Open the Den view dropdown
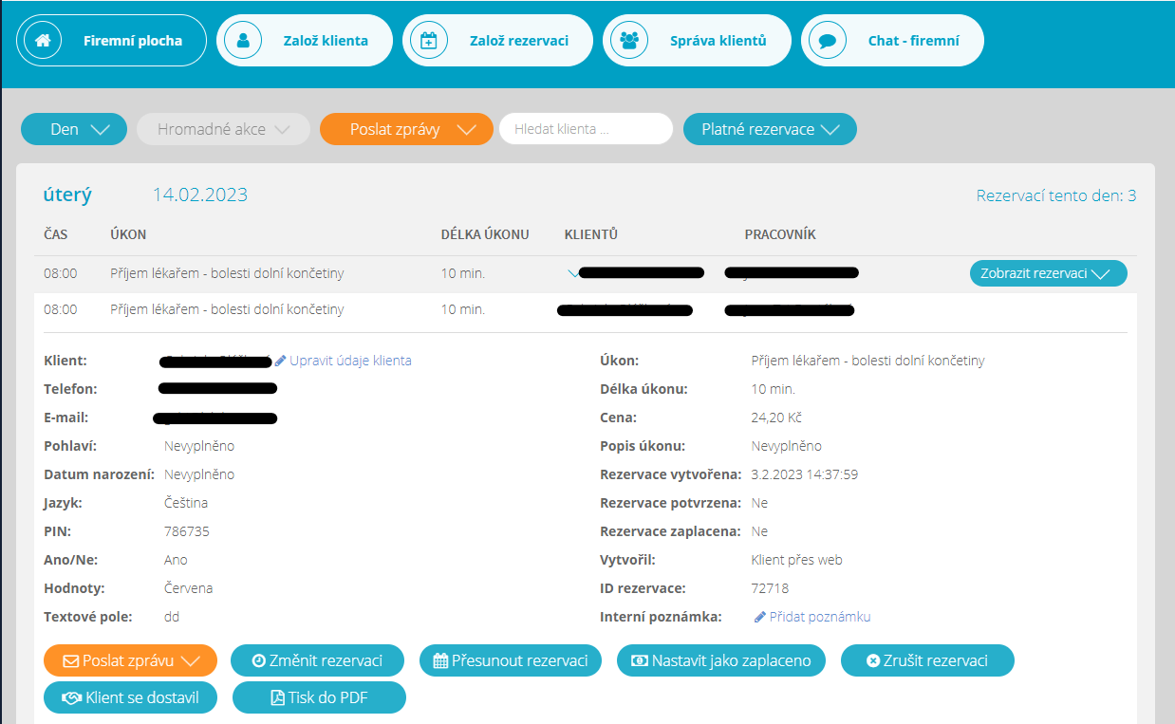Viewport: 1175px width, 724px height. (74, 129)
